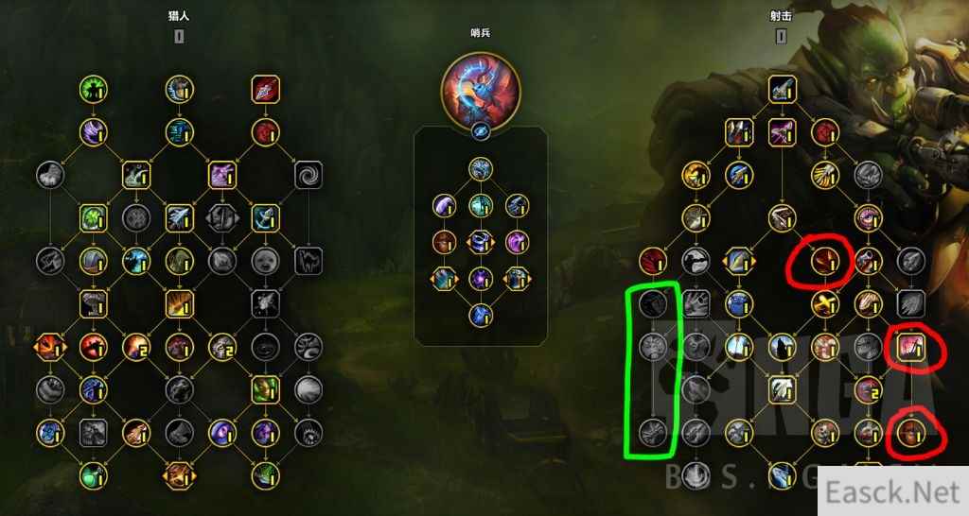
Task: Open the arrowed choice node in the middle of the 哨兵 tree
Action: [x=481, y=243]
